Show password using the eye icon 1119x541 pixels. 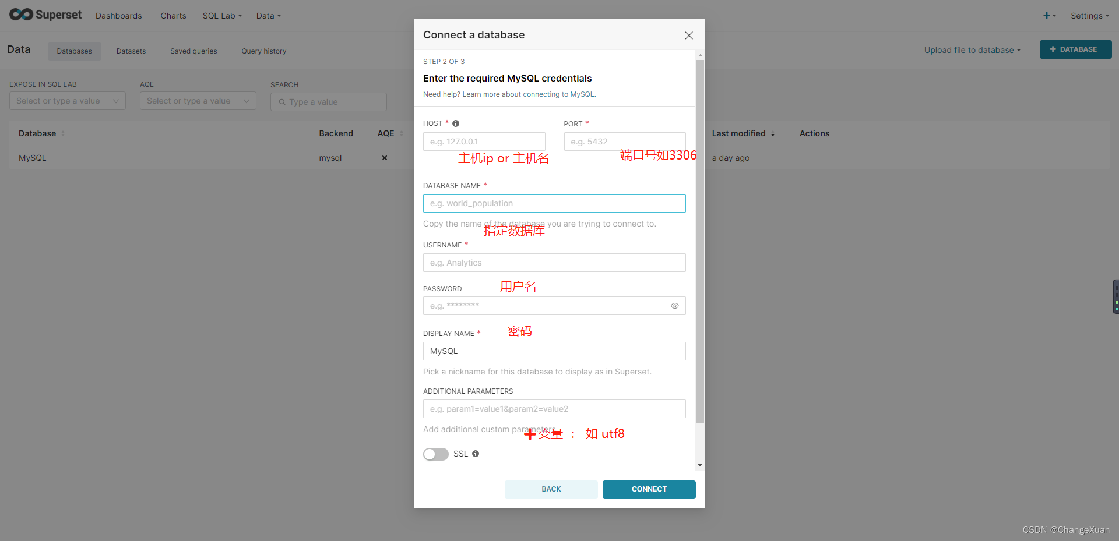(674, 306)
